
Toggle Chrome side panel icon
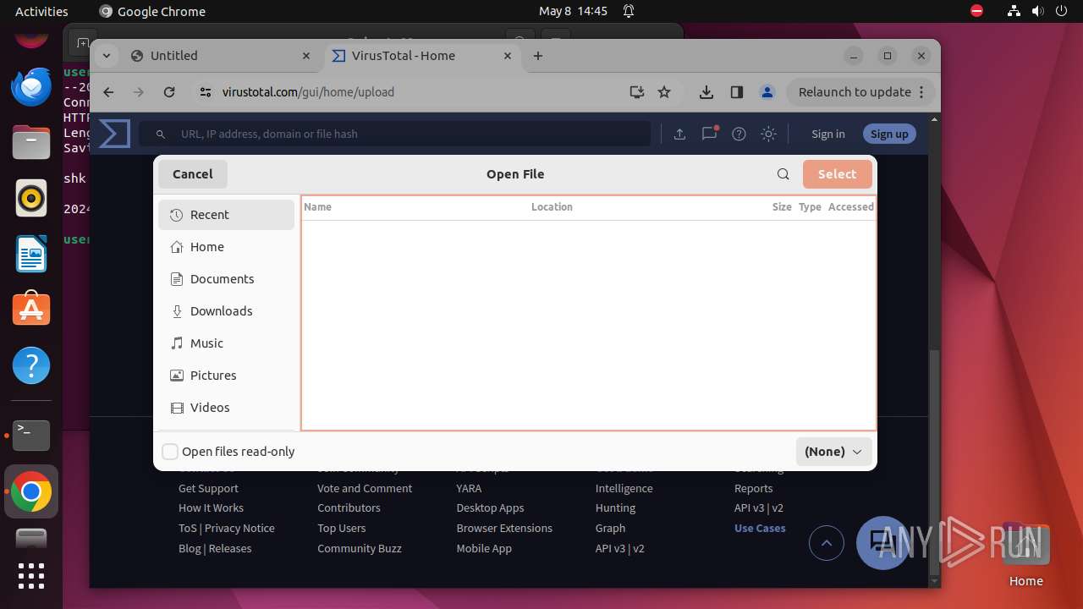click(x=737, y=92)
